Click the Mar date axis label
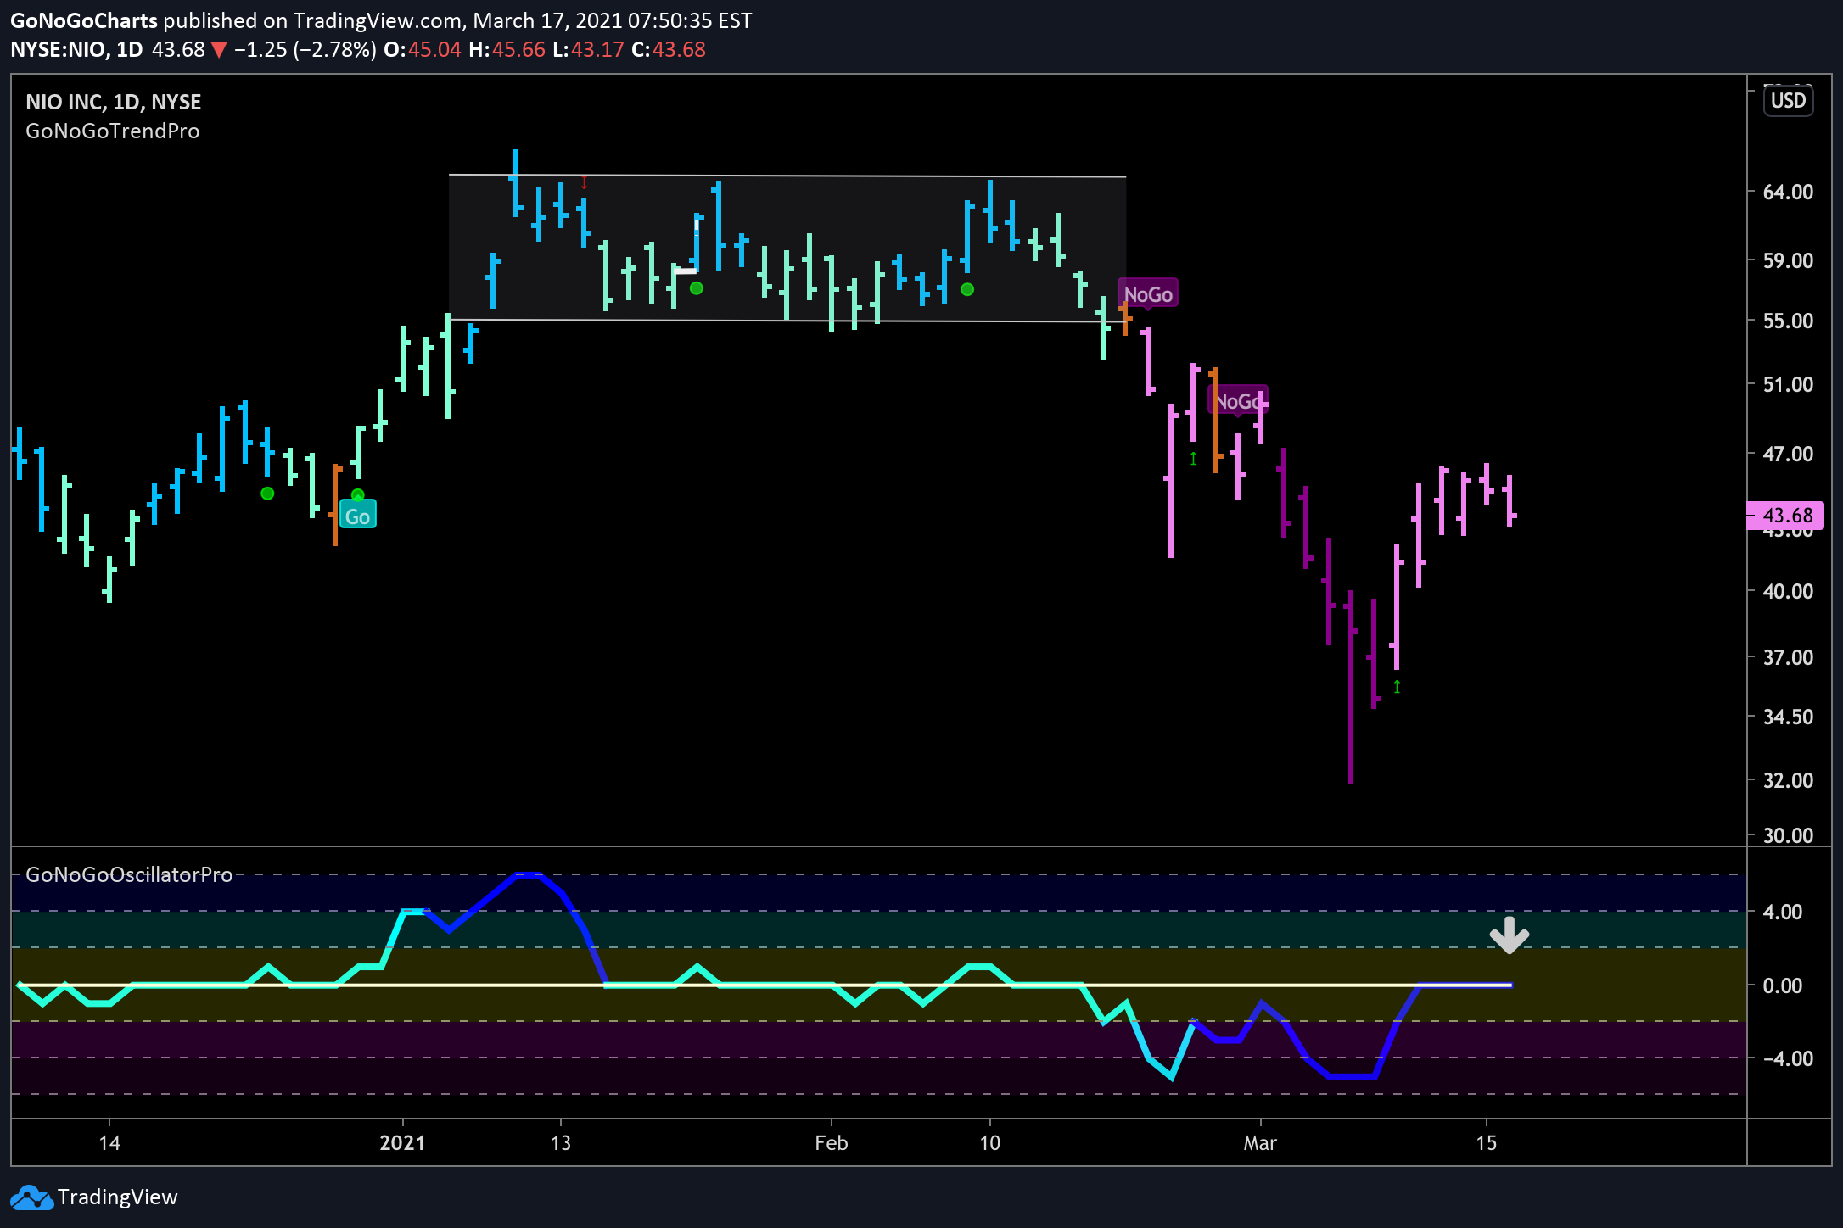The height and width of the screenshot is (1228, 1843). (x=1260, y=1143)
